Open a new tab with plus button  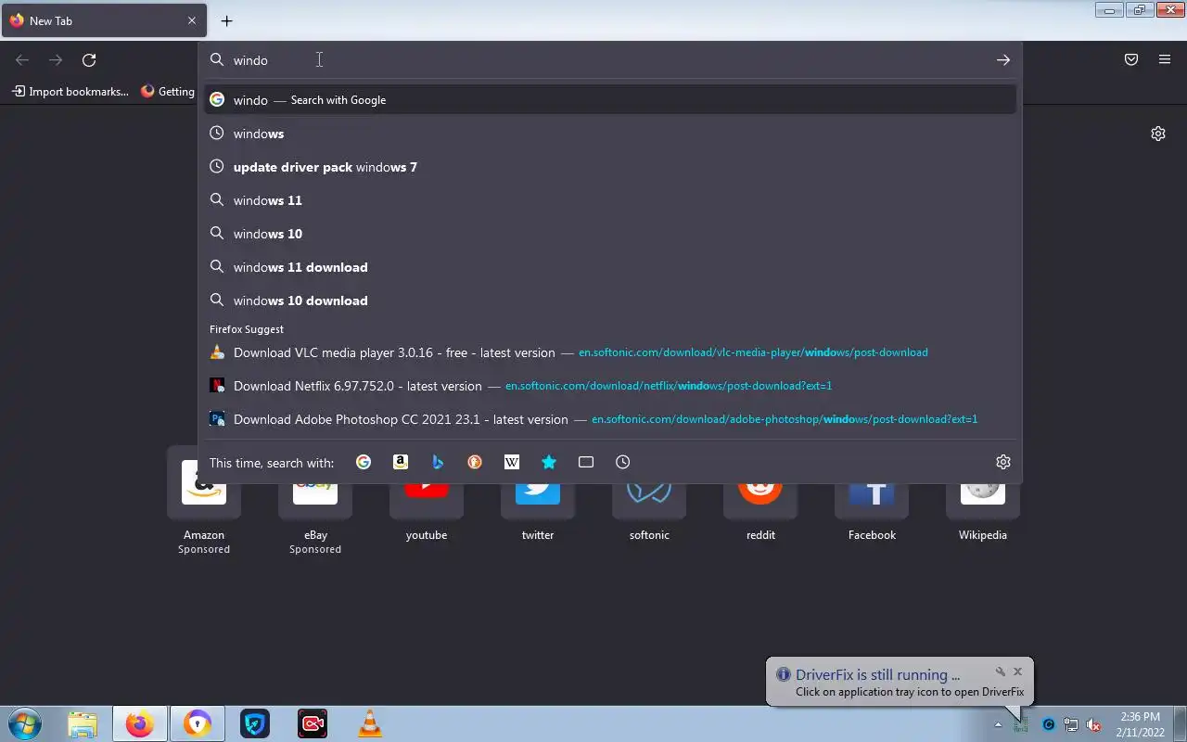point(227,20)
